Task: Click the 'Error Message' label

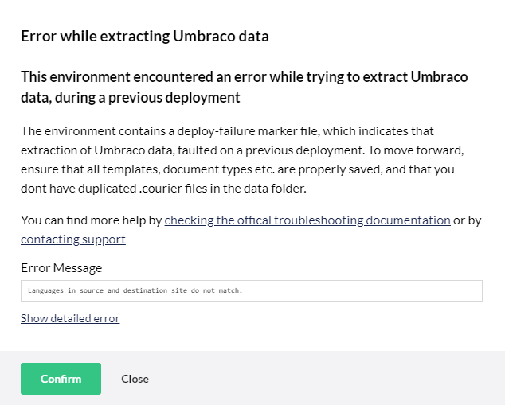Action: coord(61,267)
